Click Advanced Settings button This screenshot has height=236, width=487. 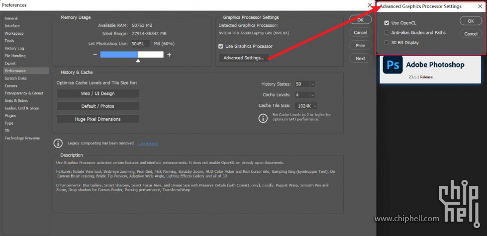pyautogui.click(x=244, y=58)
